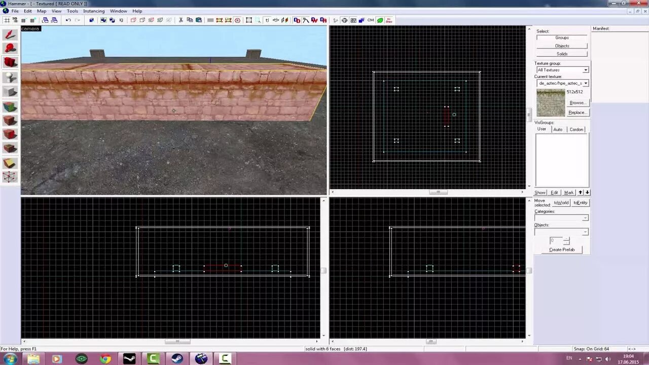
Task: Open the Map menu
Action: tap(42, 11)
